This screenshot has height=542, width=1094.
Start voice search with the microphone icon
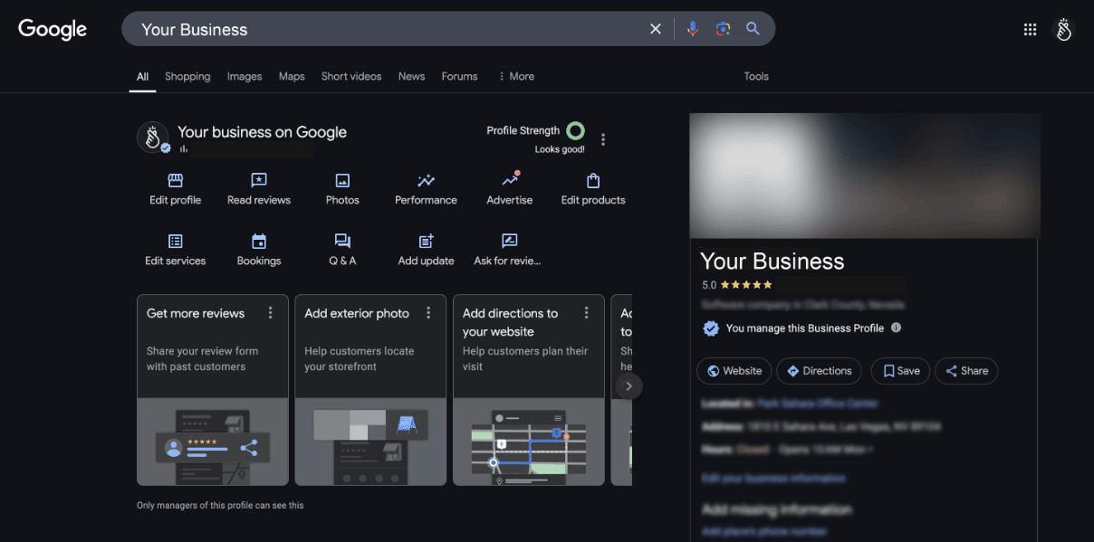[693, 29]
